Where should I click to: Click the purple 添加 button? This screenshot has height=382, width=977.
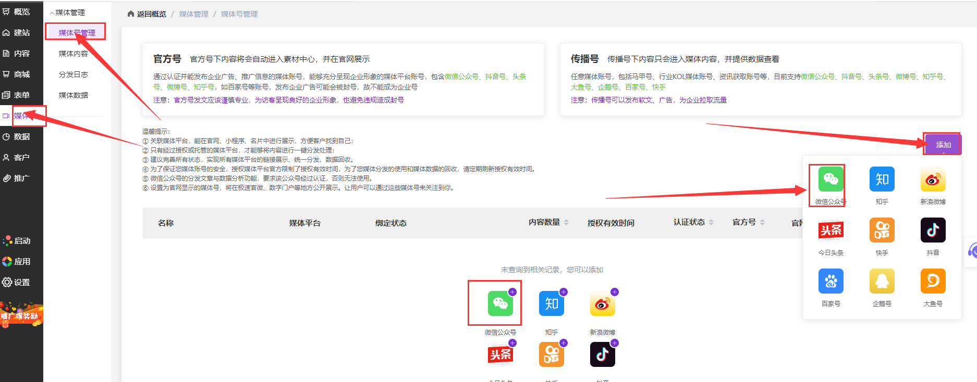point(943,144)
